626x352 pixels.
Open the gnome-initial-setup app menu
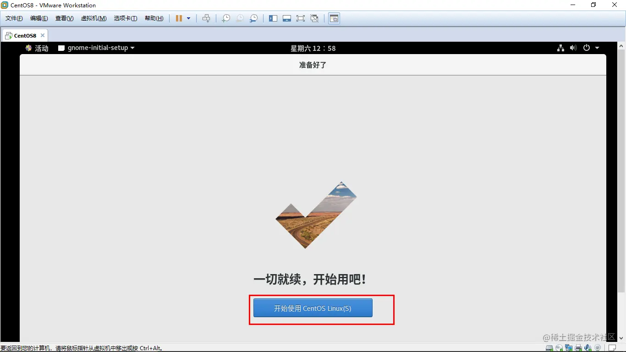tap(96, 48)
